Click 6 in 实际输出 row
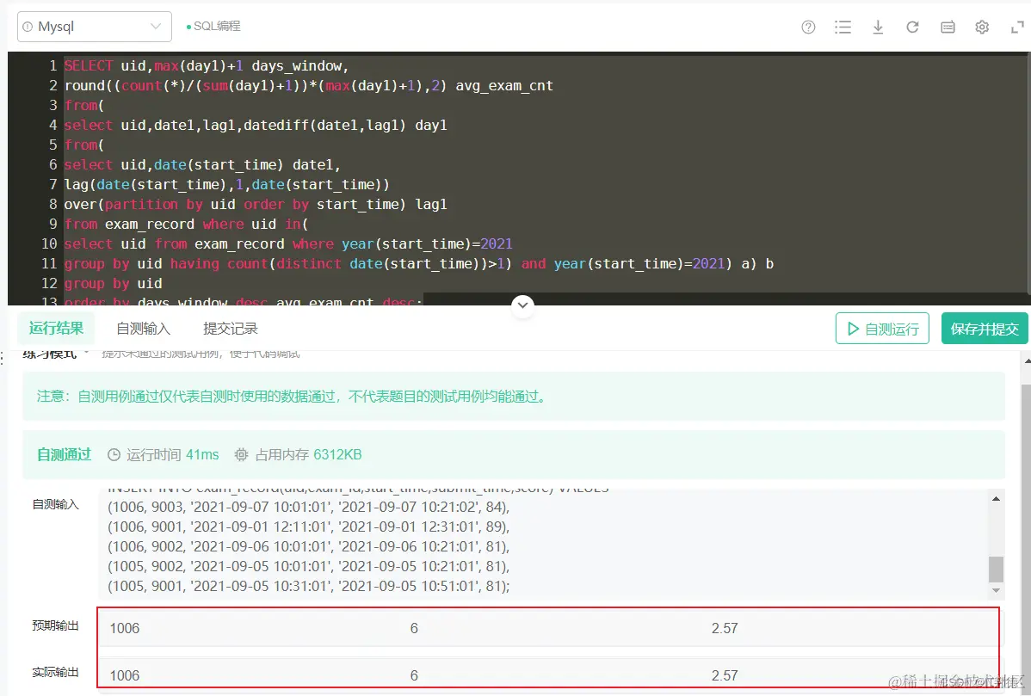Screen dimensions: 1031x696 414,675
